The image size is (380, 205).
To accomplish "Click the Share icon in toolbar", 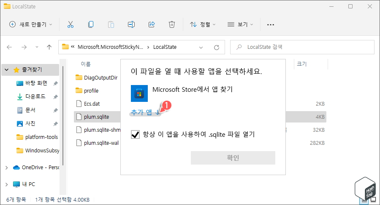I will tap(152, 24).
